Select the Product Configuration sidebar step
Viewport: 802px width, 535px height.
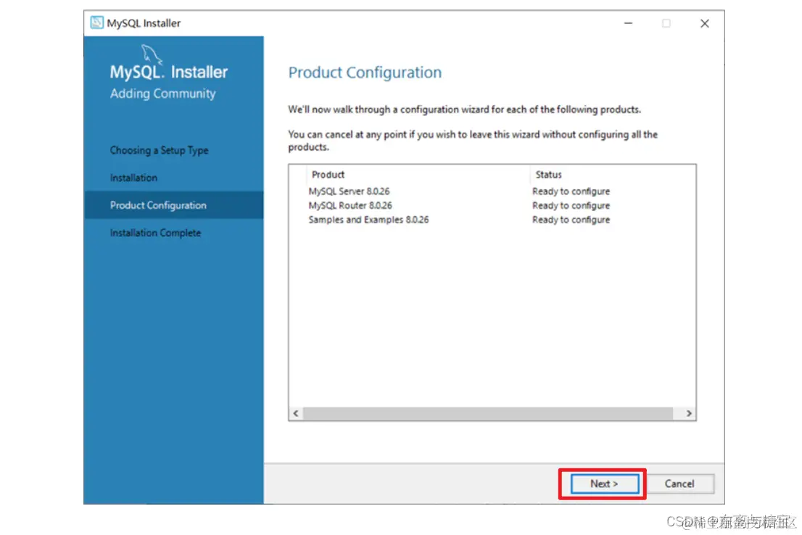[174, 205]
